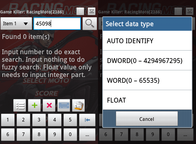The image size is (196, 144).
Task: Click the search value input field
Action: click(57, 23)
